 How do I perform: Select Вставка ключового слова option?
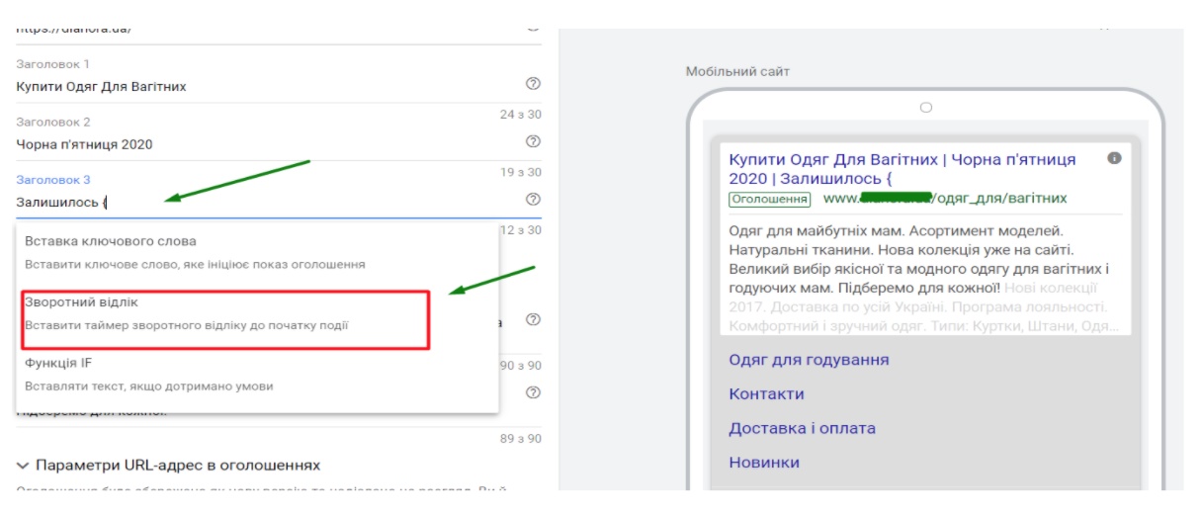click(111, 241)
